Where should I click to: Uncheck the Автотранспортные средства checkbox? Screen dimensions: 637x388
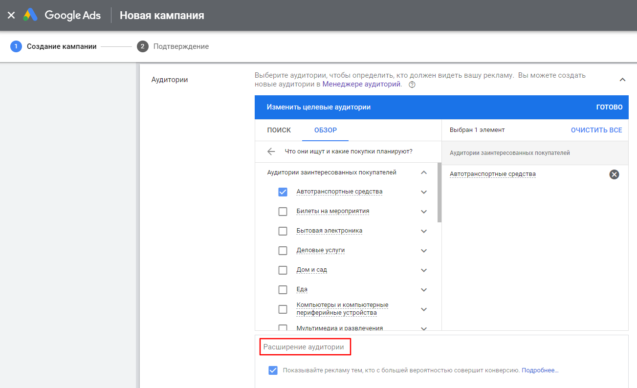(283, 192)
